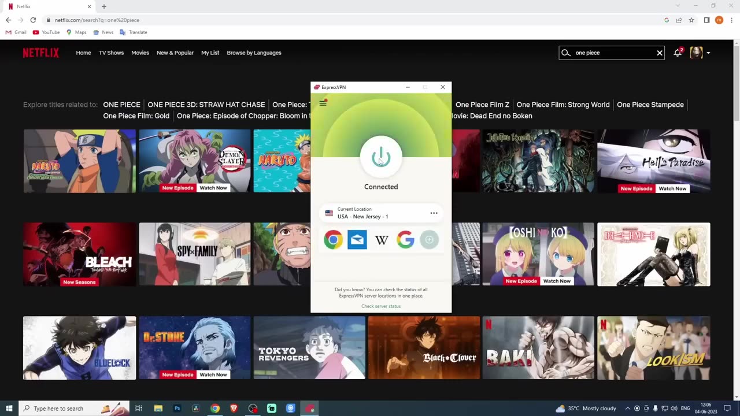Image resolution: width=740 pixels, height=416 pixels.
Task: Open the TV Shows section
Action: coord(111,53)
